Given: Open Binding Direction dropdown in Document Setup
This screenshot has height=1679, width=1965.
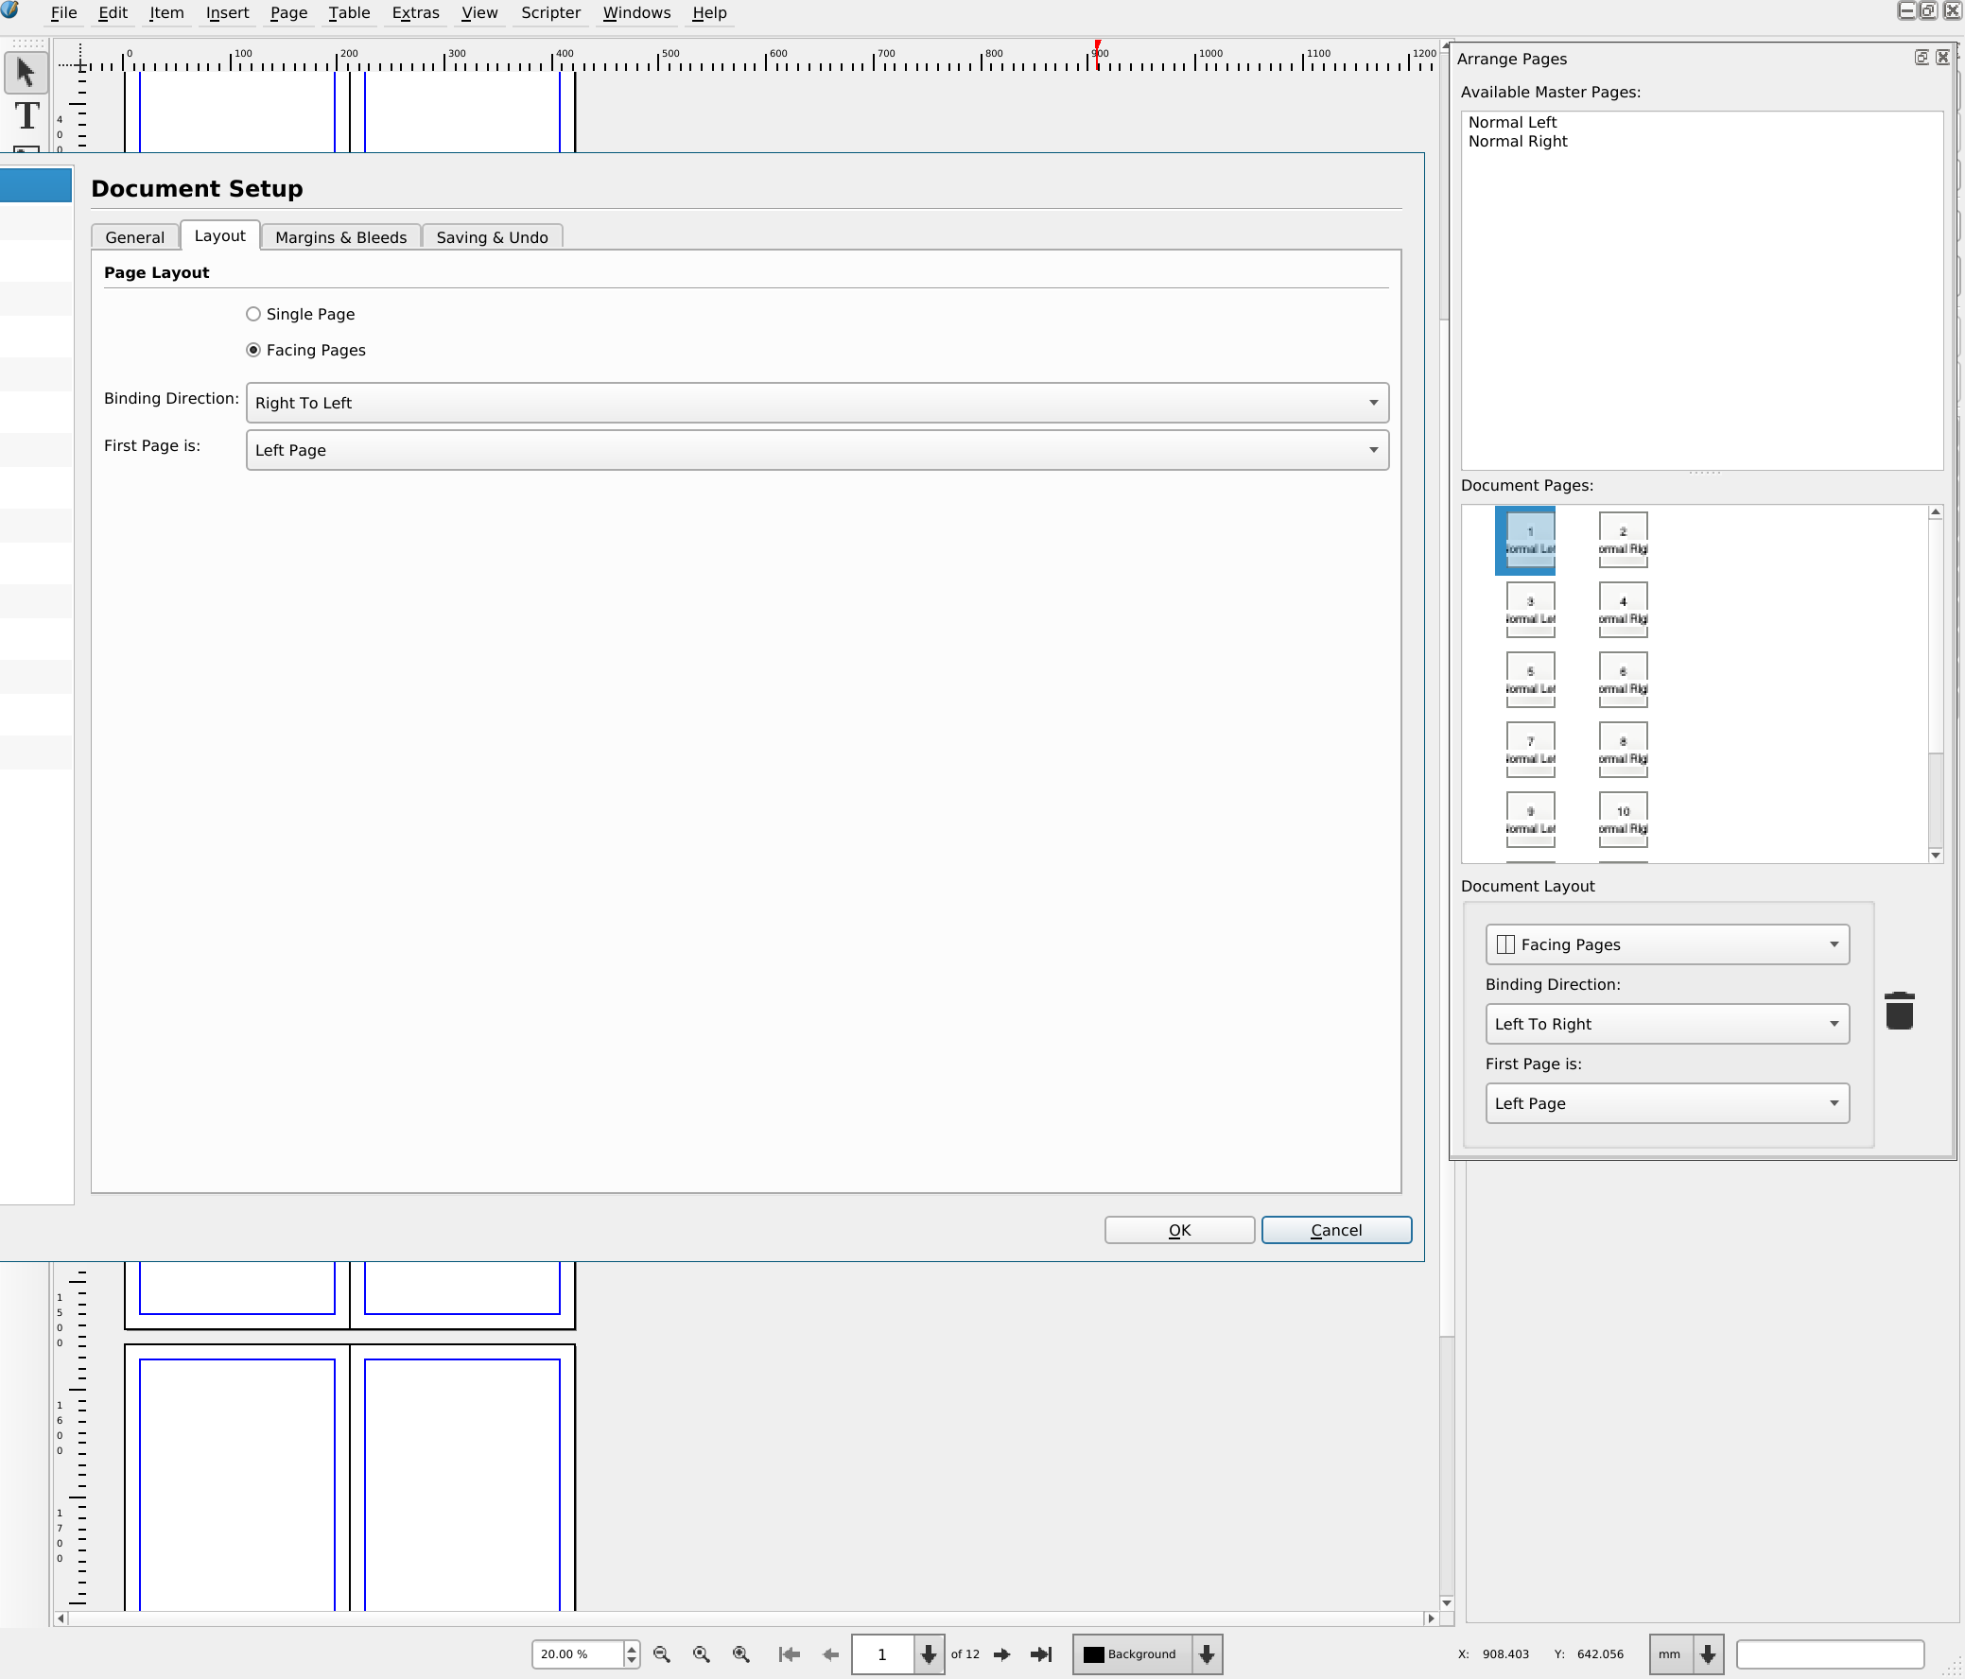Looking at the screenshot, I should click(x=816, y=403).
